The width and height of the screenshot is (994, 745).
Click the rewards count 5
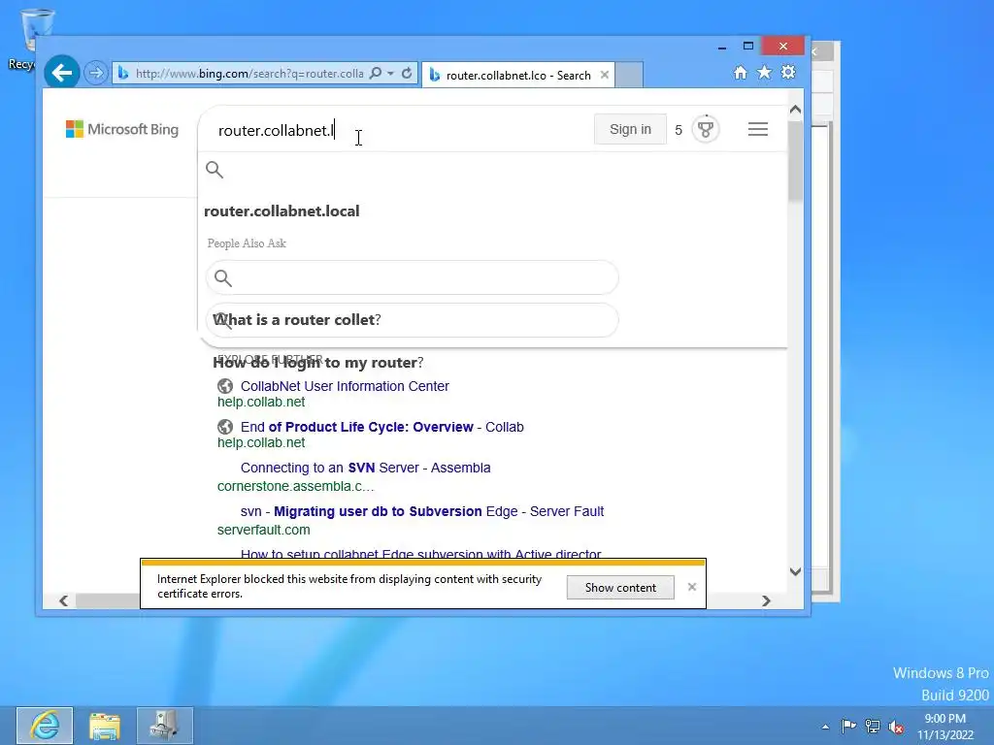(x=679, y=130)
